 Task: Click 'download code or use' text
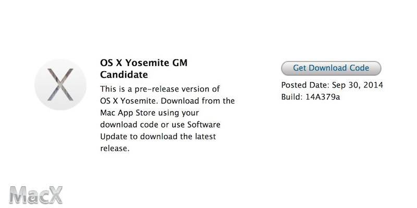click(142, 124)
